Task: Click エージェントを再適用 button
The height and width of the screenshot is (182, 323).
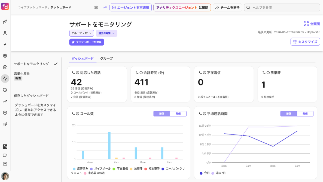Action: click(x=131, y=8)
